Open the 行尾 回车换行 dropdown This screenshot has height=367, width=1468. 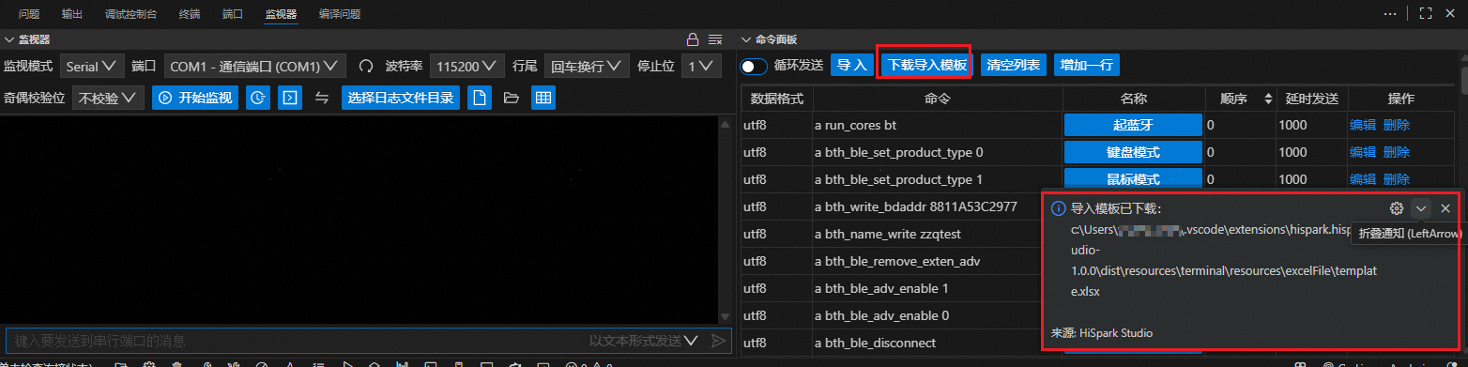pos(587,67)
